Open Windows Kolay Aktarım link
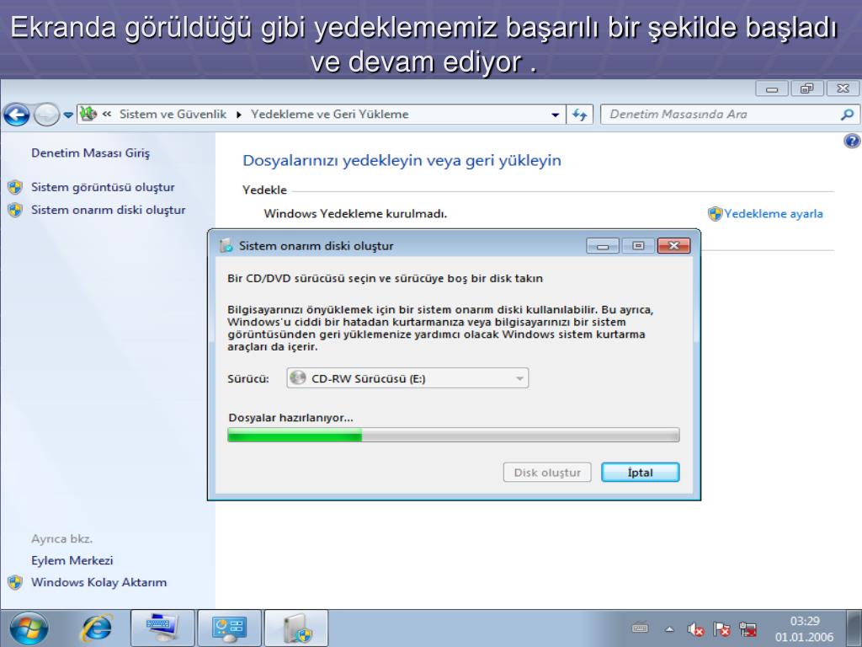 point(99,582)
